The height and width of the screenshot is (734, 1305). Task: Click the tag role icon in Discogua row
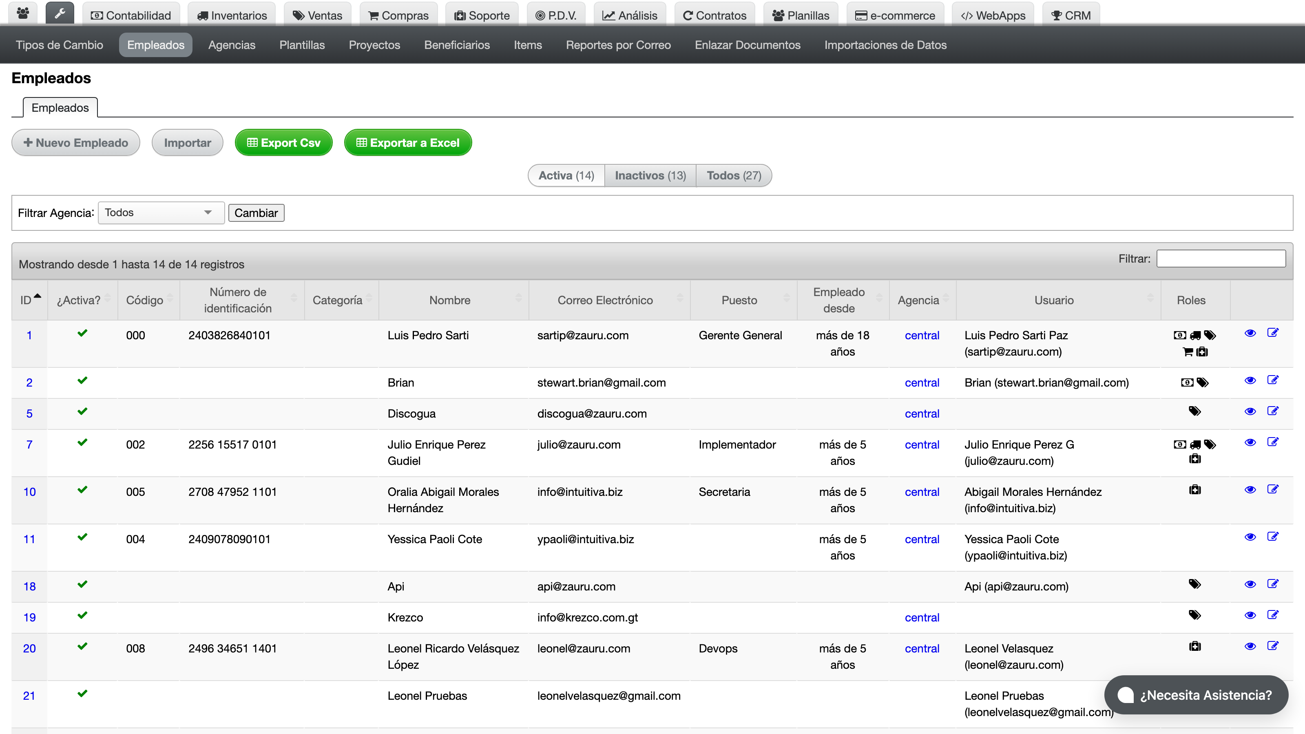1194,411
